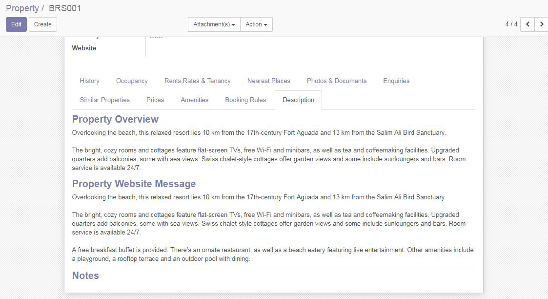
Task: Click the Property Website Message heading
Action: click(134, 184)
